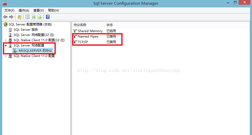Open the 帮助(H) menu
The width and height of the screenshot is (252, 135).
(x=53, y=11)
